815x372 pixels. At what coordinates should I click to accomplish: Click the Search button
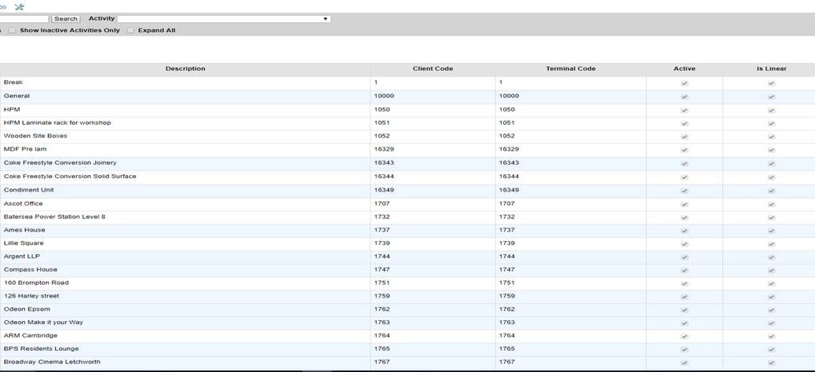pos(66,18)
